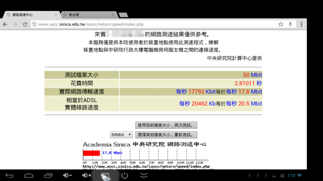Click the 測試檔案大小 row label
The height and width of the screenshot is (181, 323).
pos(82,75)
